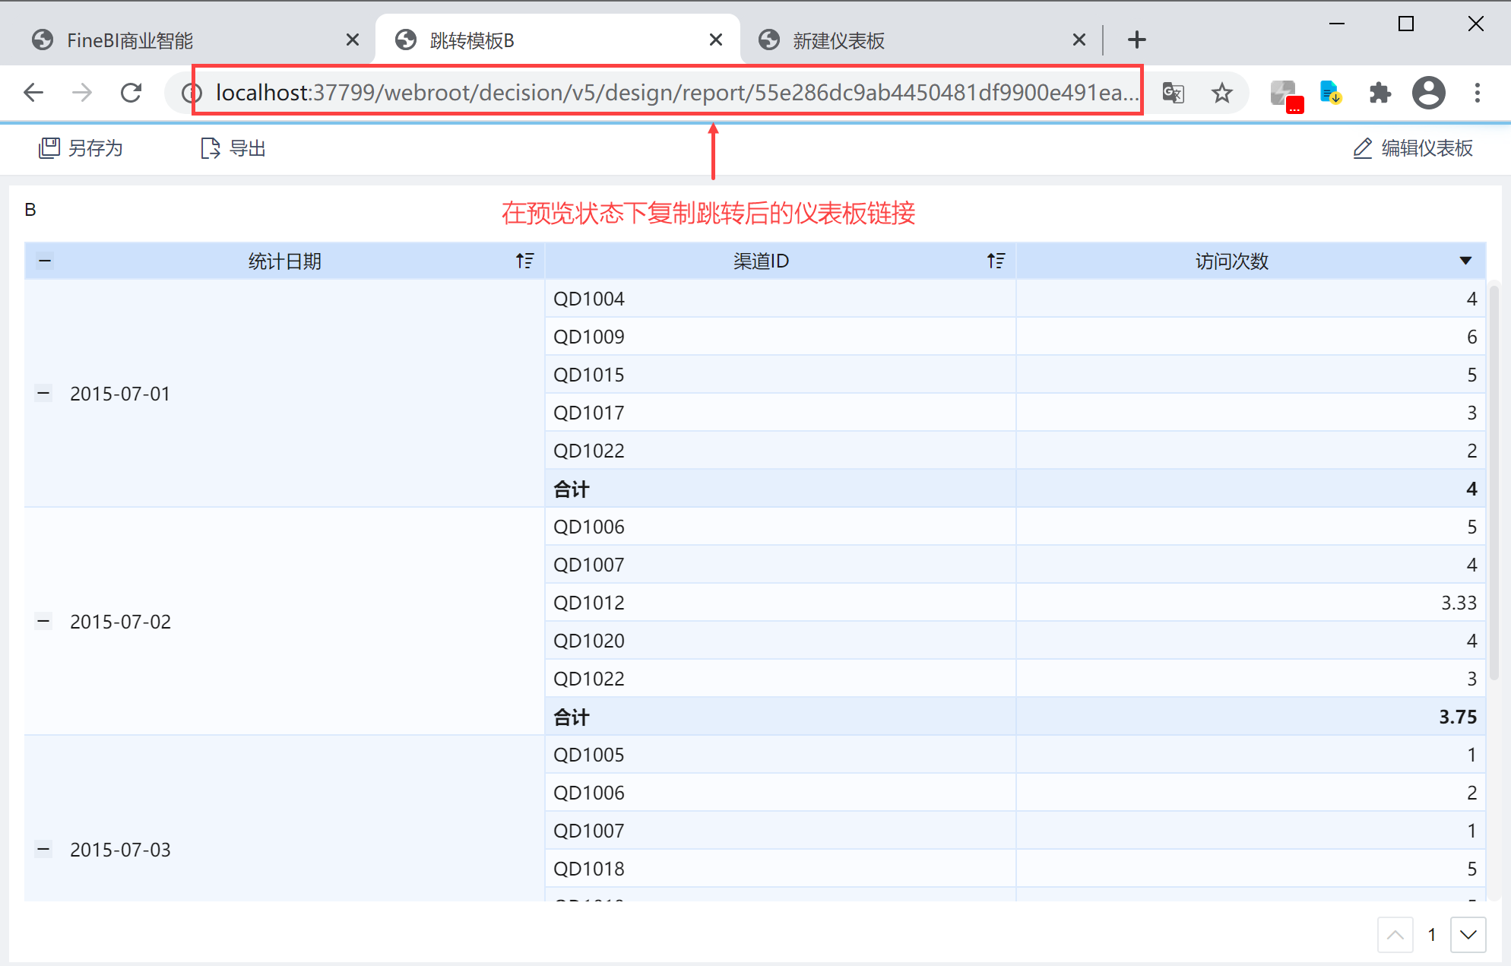Open the browser extensions puzzle icon
This screenshot has height=966, width=1511.
click(1380, 93)
